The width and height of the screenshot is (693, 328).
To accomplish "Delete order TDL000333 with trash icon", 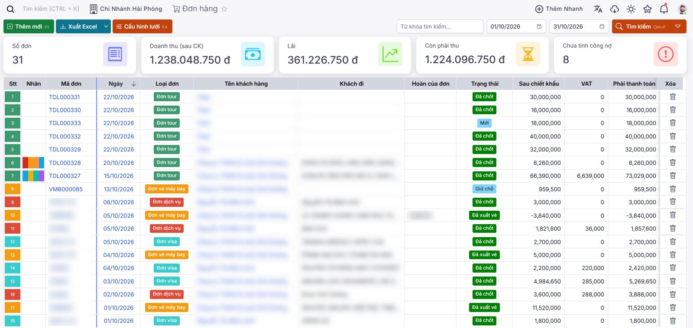I will point(673,123).
